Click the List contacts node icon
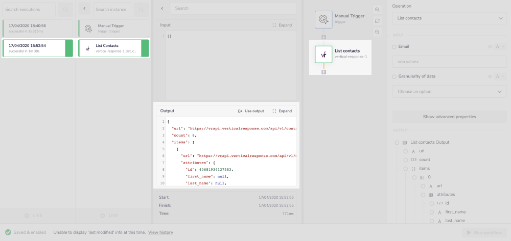The height and width of the screenshot is (241, 511). [323, 54]
